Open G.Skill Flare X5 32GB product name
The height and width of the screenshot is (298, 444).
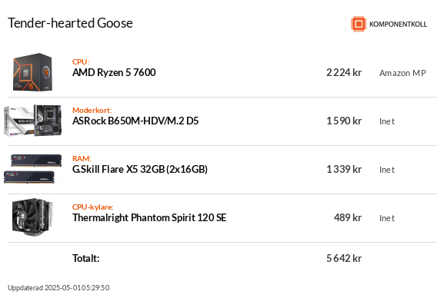coord(140,169)
